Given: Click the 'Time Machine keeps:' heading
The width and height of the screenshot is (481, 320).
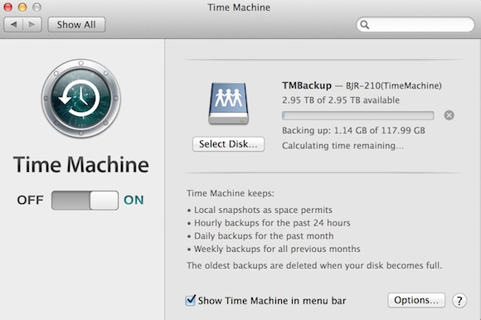Looking at the screenshot, I should (231, 193).
